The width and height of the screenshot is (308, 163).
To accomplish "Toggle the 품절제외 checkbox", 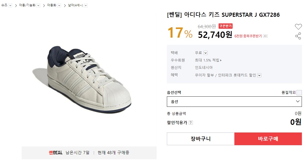I will (x=299, y=93).
